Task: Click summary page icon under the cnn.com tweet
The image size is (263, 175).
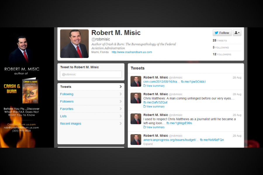Action: pyautogui.click(x=144, y=85)
